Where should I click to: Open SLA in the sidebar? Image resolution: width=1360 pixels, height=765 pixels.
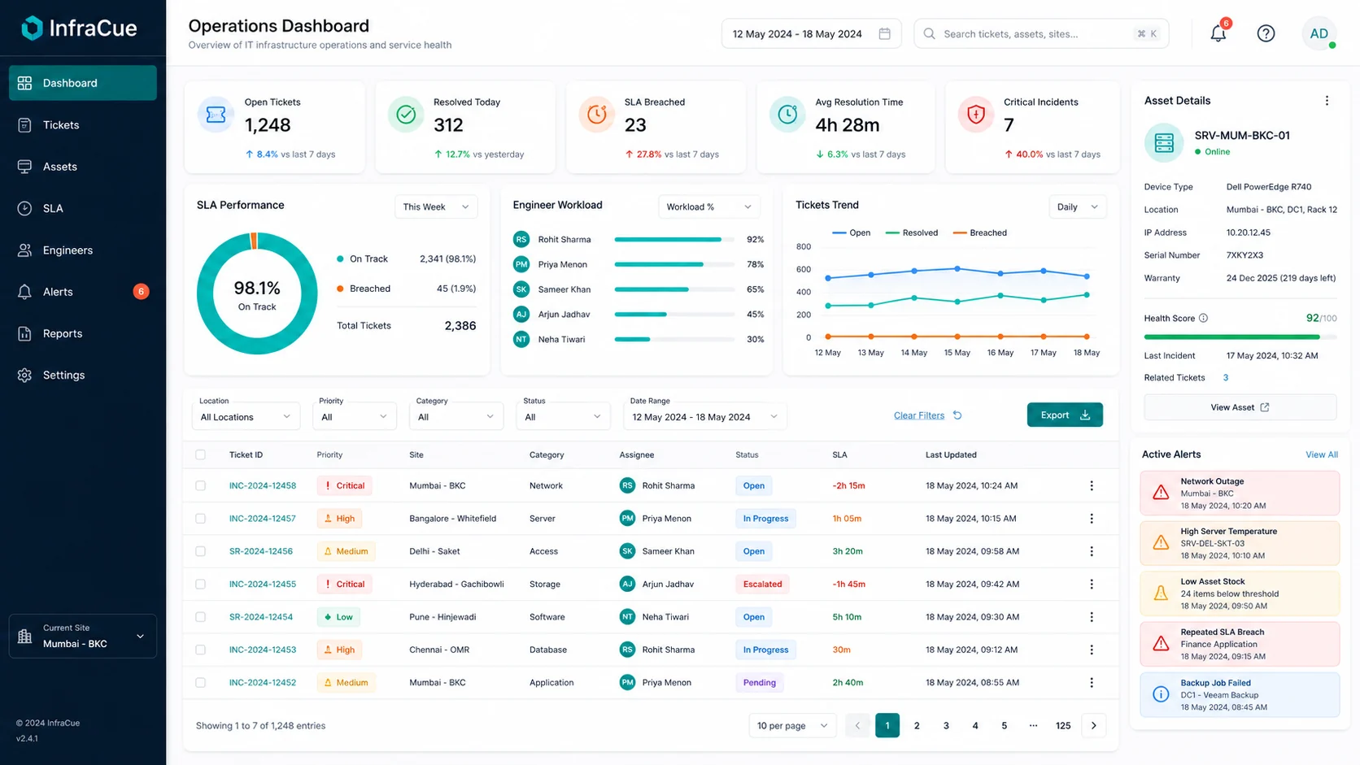coord(83,208)
